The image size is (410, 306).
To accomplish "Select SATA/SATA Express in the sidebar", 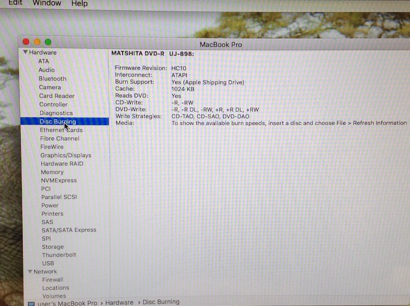I will 69,230.
